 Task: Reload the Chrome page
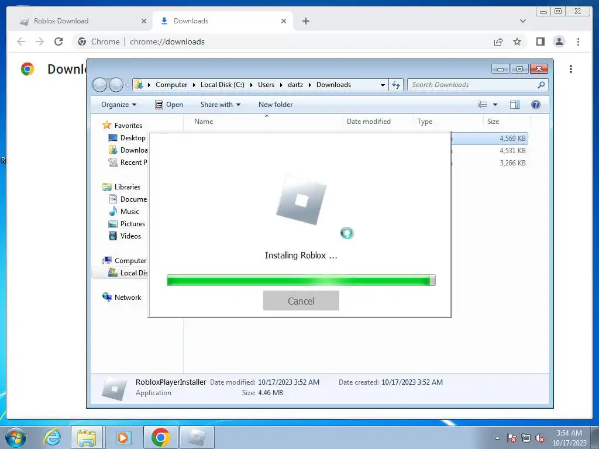(58, 42)
